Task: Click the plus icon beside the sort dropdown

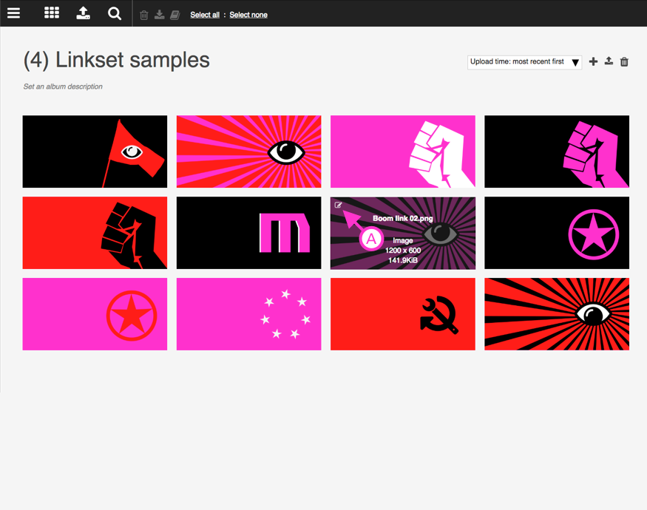Action: point(593,62)
